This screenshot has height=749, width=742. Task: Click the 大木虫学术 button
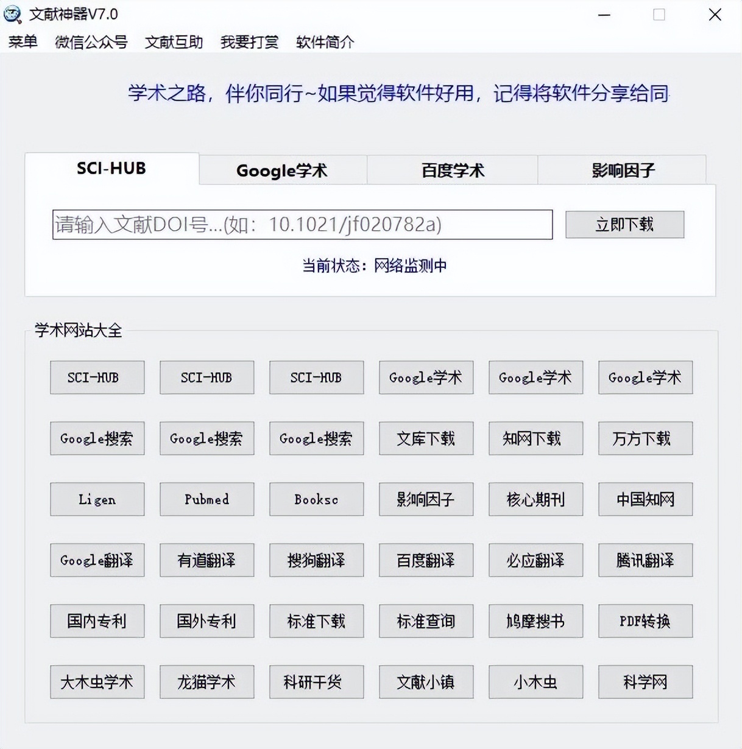click(x=97, y=682)
